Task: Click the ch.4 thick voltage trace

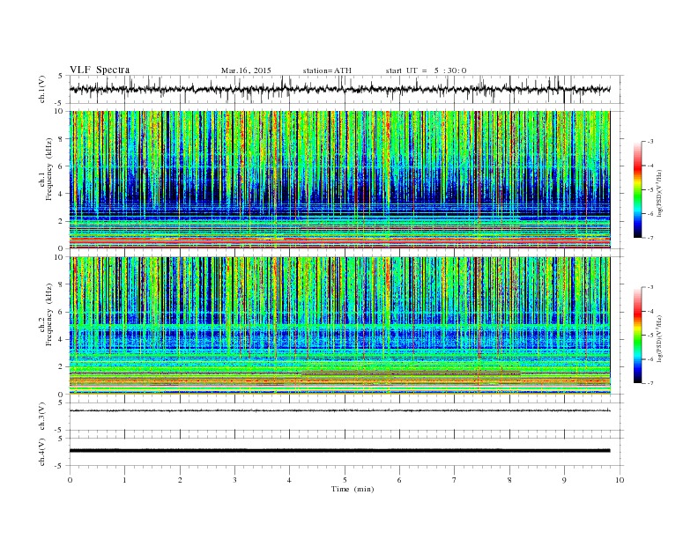Action: coord(339,451)
